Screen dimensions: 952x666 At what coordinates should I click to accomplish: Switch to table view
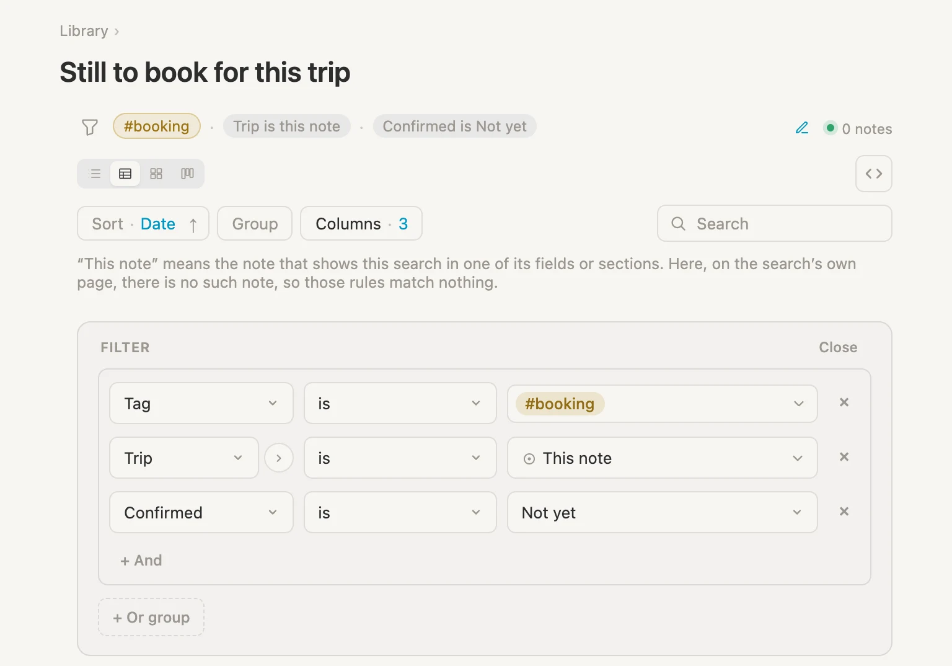coord(125,174)
